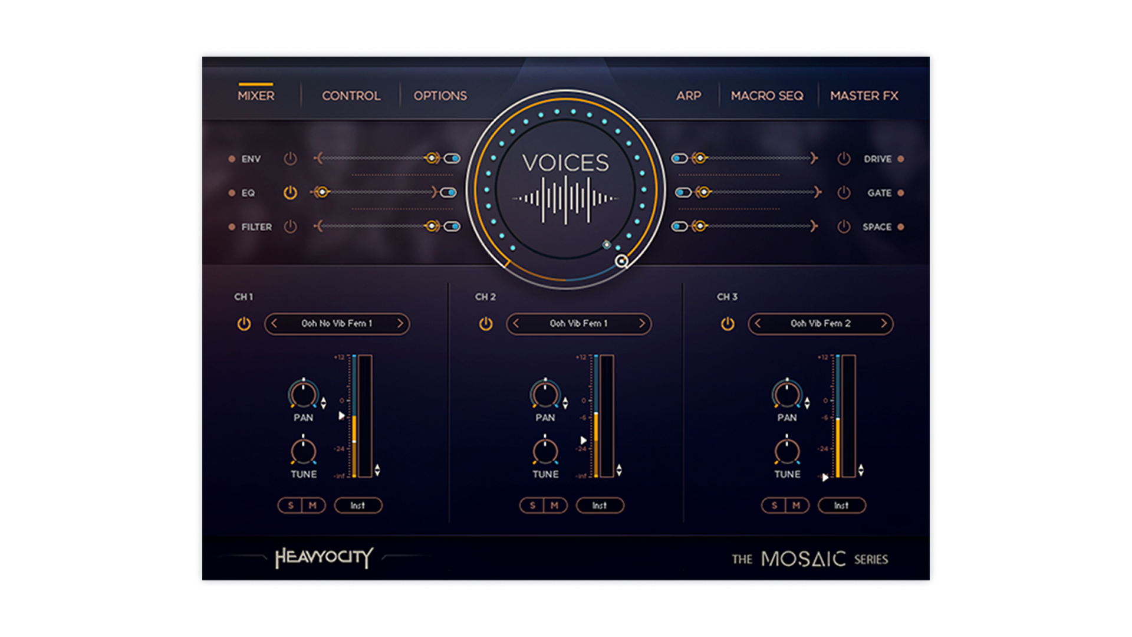Click the CH 2 volume fader handle

584,440
